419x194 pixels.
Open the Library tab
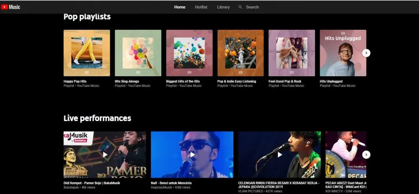pos(223,7)
